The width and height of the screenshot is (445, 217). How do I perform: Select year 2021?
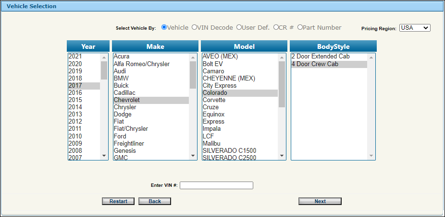[84, 57]
